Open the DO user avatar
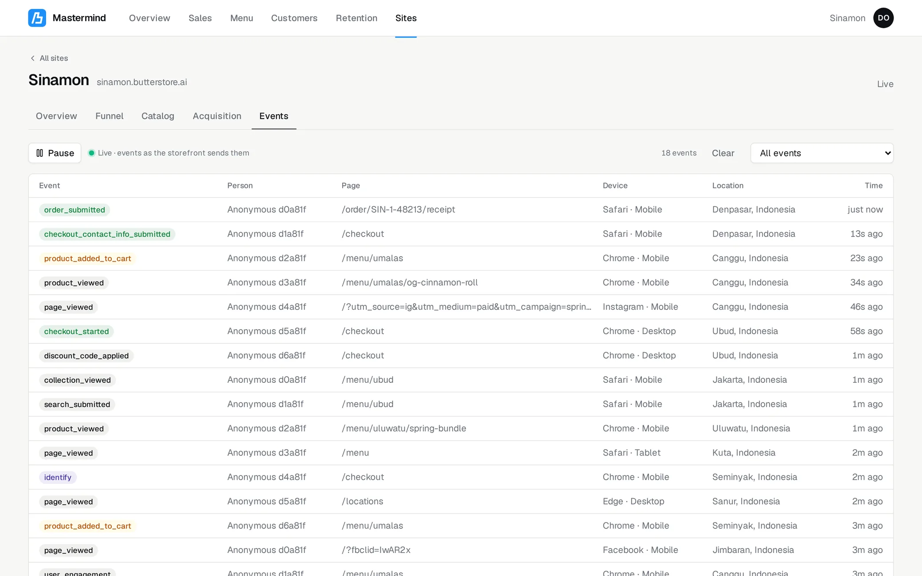 [x=883, y=18]
